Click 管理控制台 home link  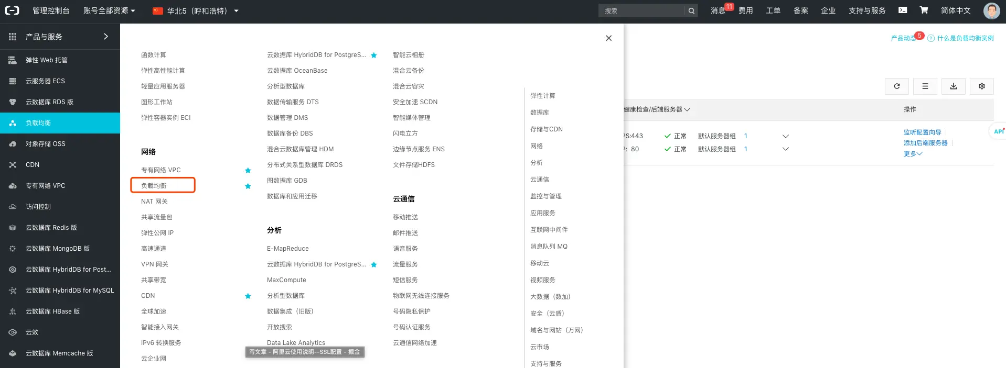tap(51, 10)
